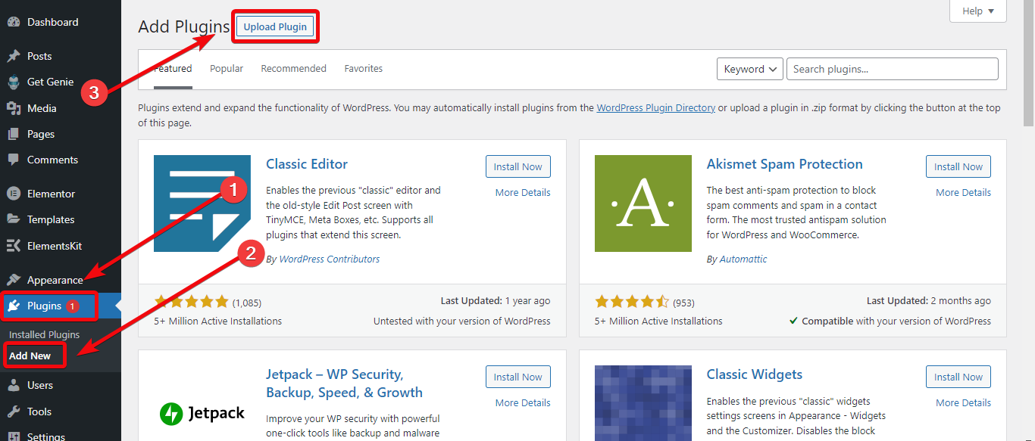1035x441 pixels.
Task: Click "Last Updated: 1 year ago" text
Action: [496, 300]
